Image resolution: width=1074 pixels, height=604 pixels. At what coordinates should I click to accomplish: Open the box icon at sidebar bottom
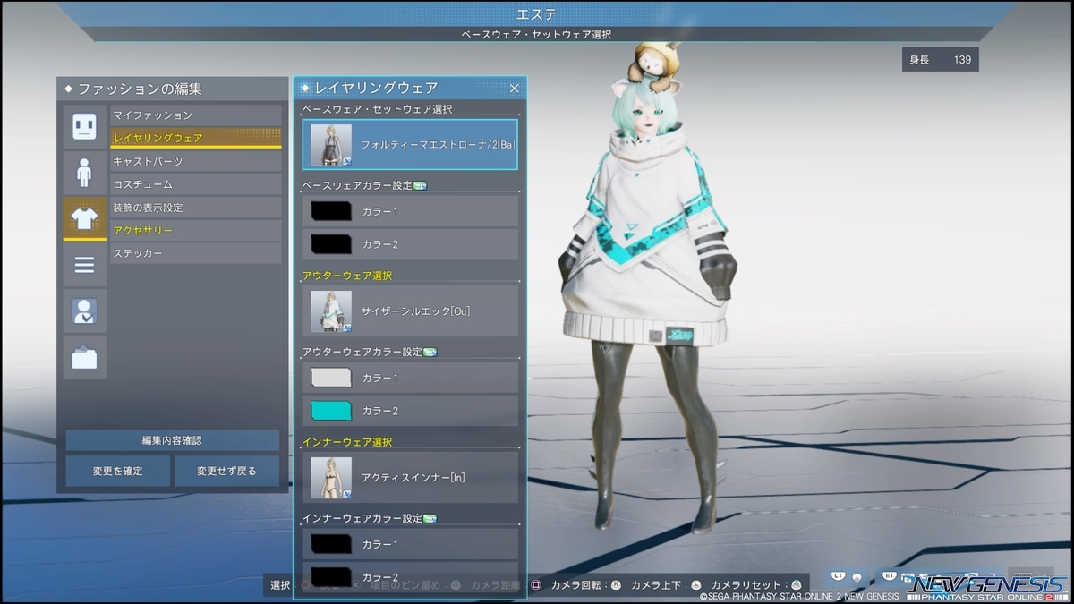(84, 358)
